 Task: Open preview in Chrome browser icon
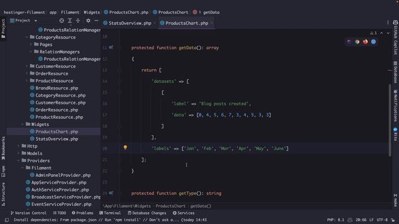pos(357,42)
